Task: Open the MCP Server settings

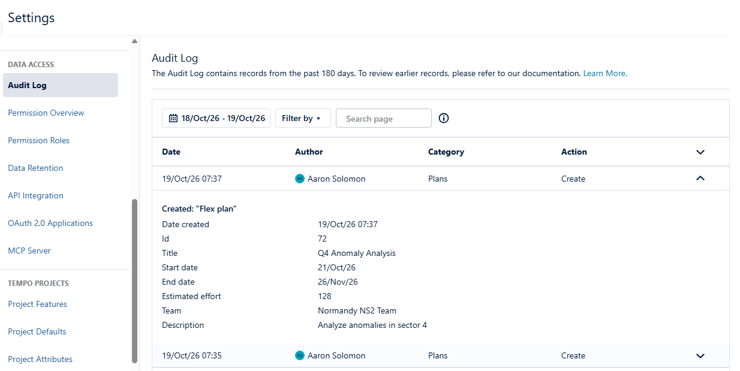Action: (29, 251)
